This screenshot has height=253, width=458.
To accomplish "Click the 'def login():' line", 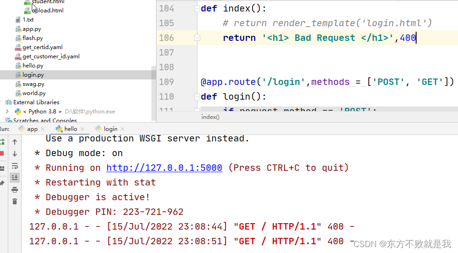I will (234, 96).
